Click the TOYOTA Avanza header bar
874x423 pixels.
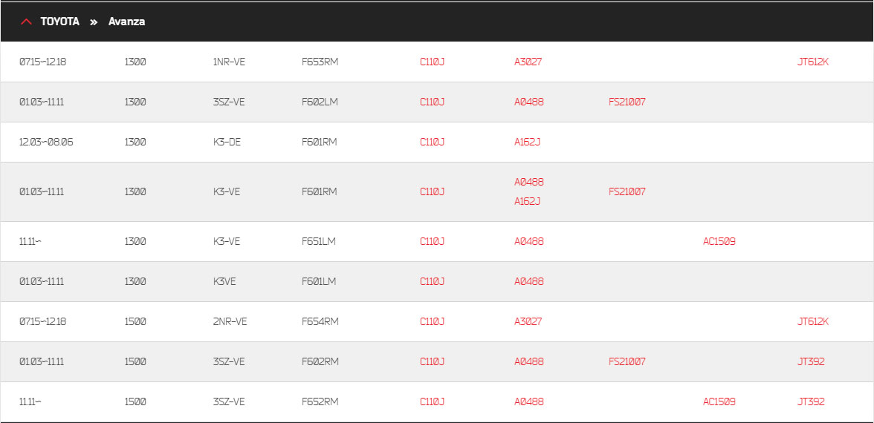(x=437, y=22)
